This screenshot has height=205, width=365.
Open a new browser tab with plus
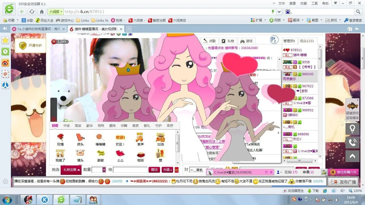[129, 29]
